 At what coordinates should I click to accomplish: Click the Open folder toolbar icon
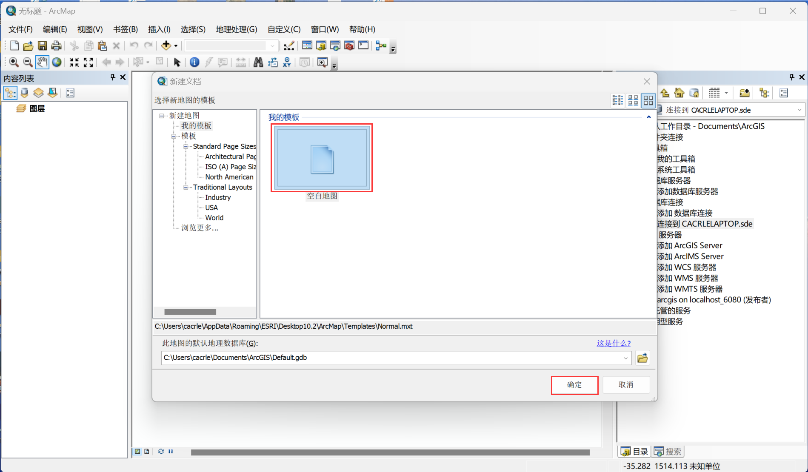point(28,45)
